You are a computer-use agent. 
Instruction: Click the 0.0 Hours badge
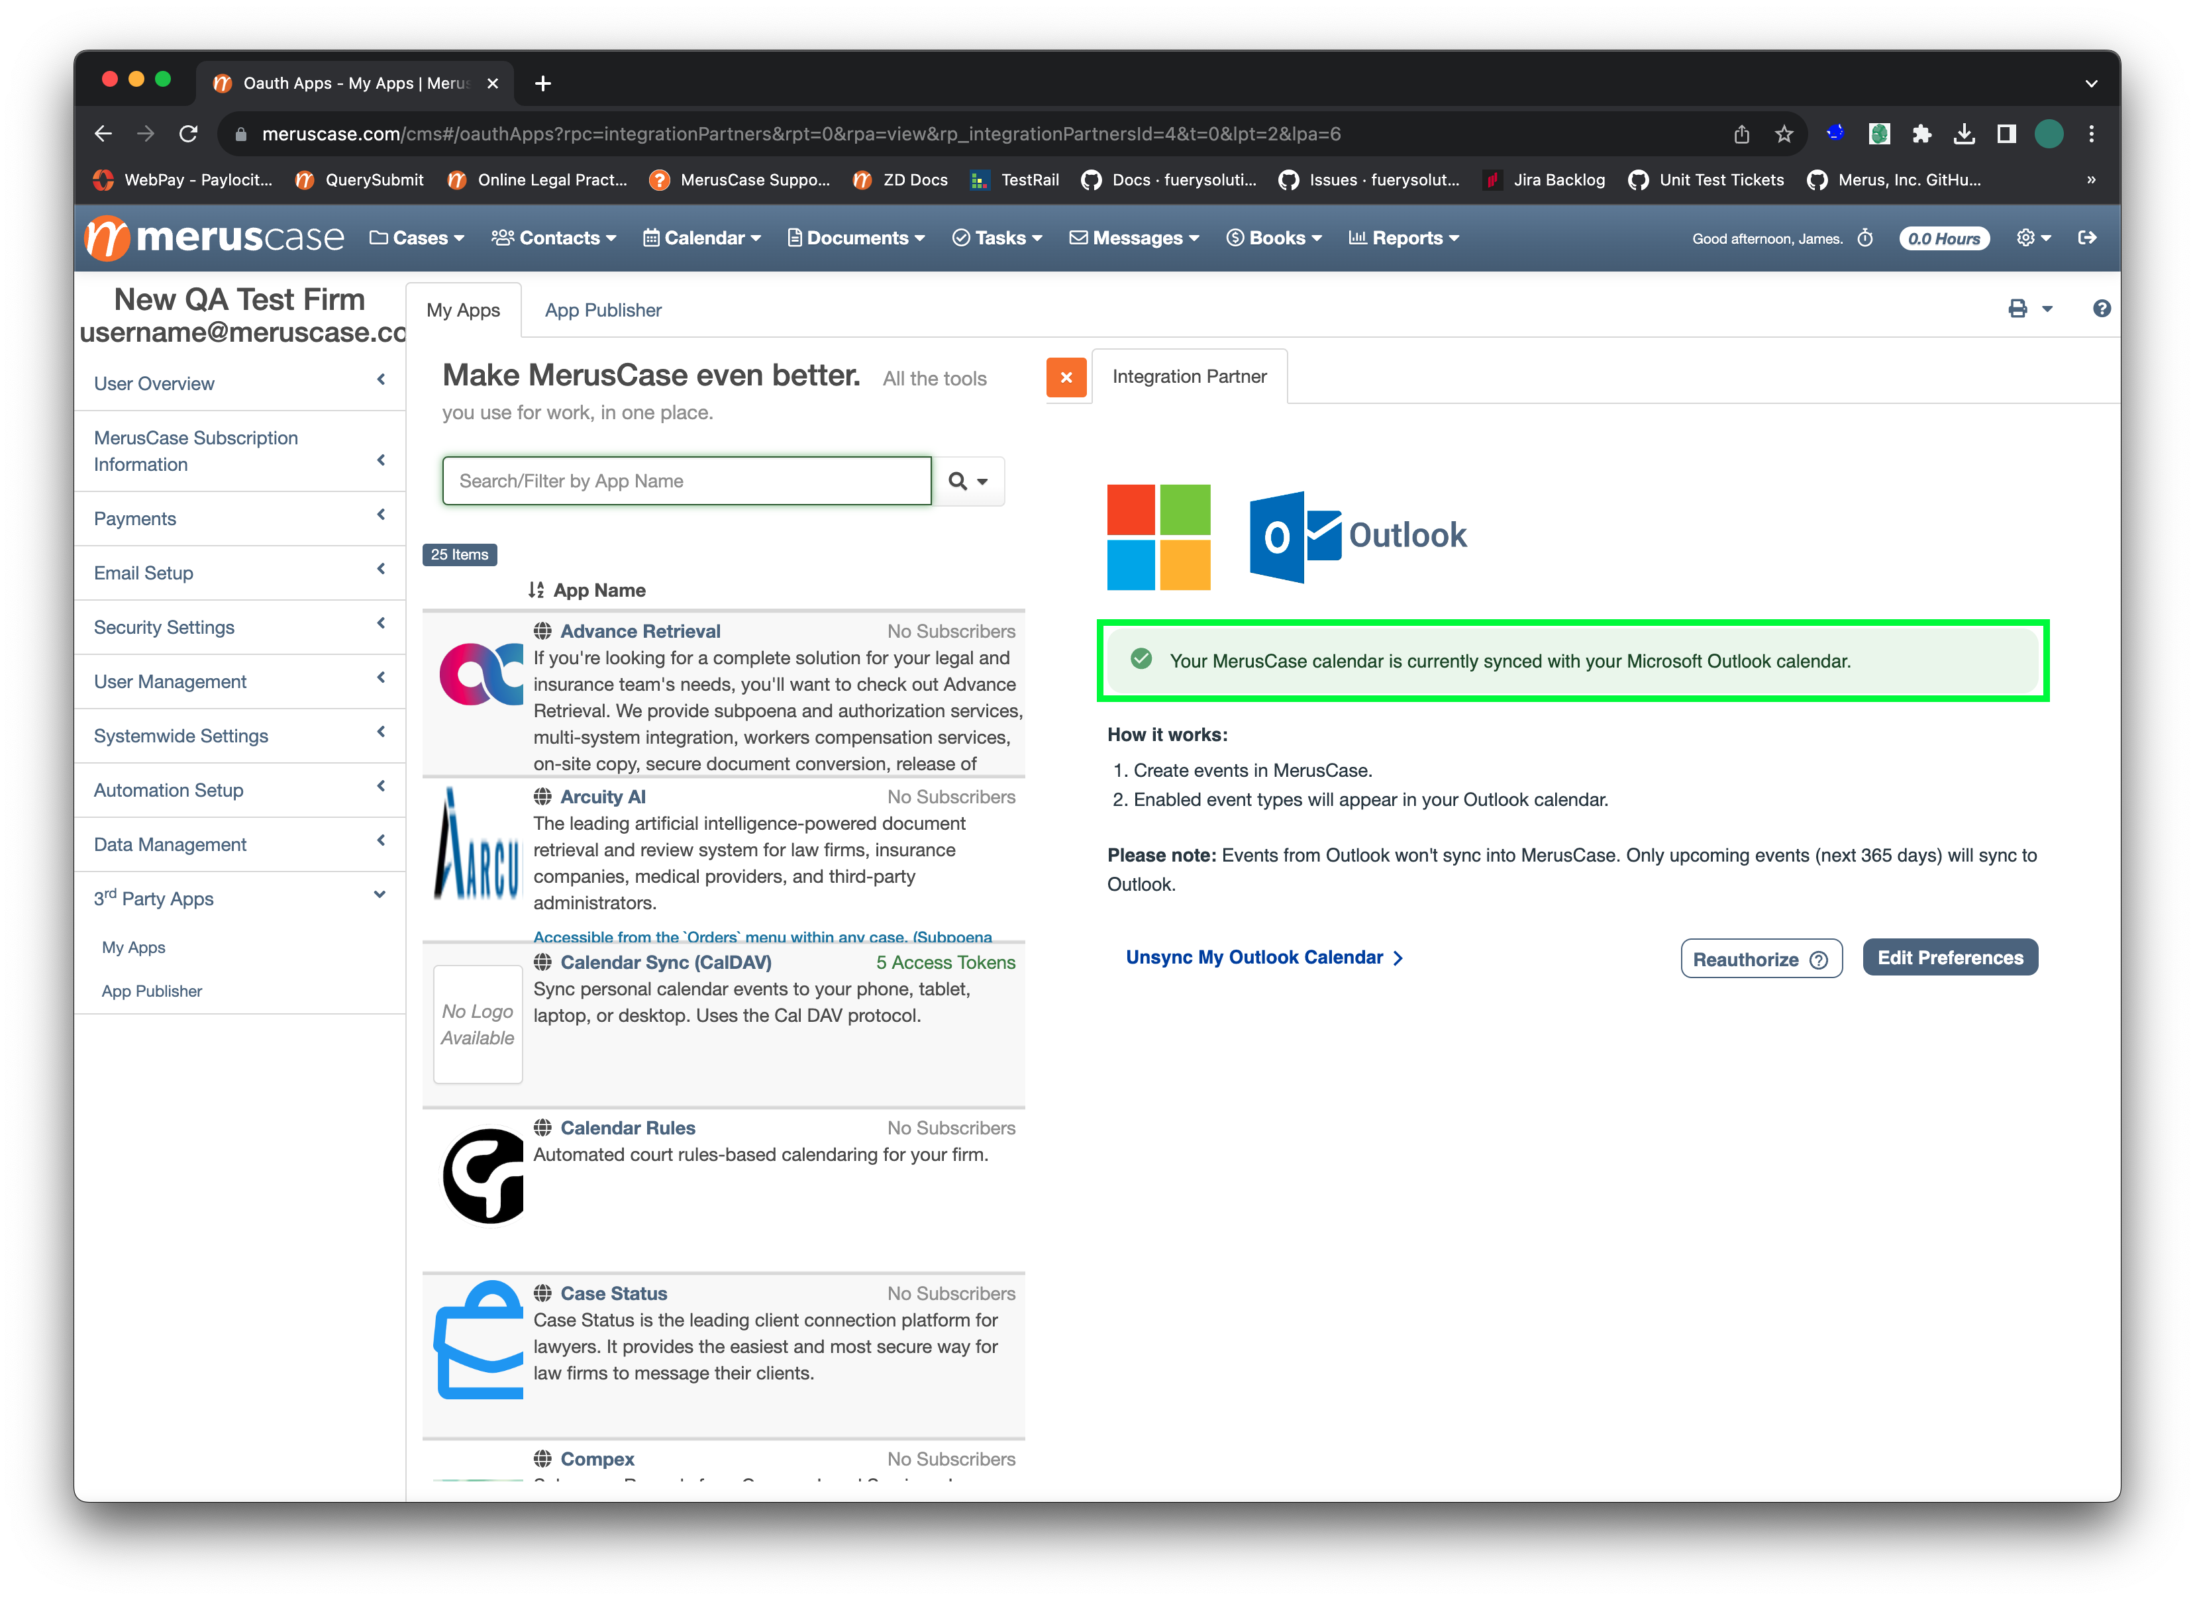[x=1943, y=238]
